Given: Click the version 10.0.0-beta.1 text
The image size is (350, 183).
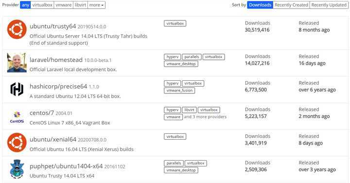Looking at the screenshot, I should (x=98, y=60).
